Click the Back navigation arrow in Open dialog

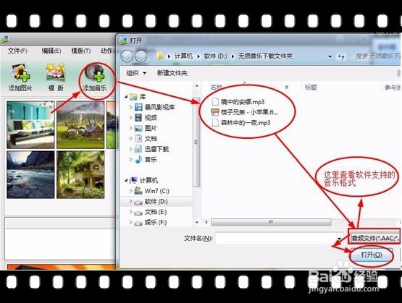pyautogui.click(x=127, y=56)
